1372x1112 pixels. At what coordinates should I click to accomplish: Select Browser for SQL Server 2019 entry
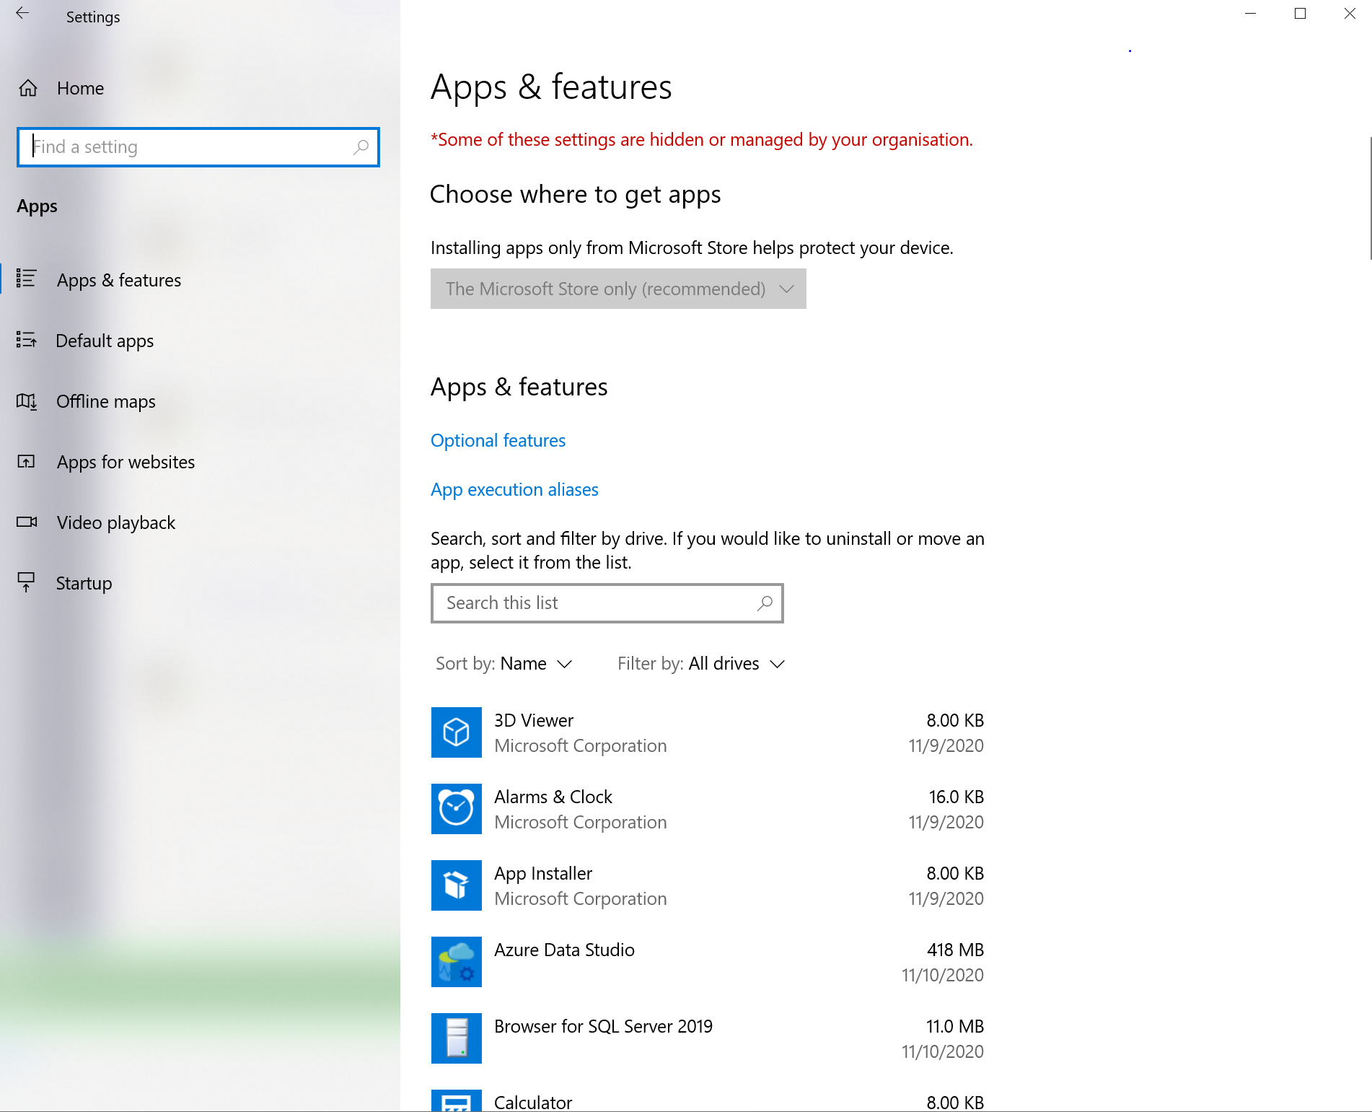click(x=603, y=1026)
